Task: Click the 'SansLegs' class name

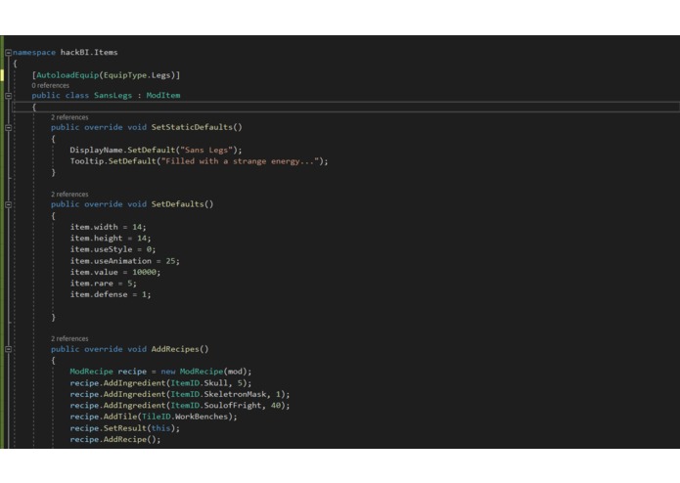Action: tap(113, 95)
